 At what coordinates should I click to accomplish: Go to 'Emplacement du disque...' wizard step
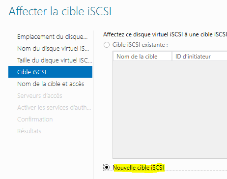click(x=53, y=36)
